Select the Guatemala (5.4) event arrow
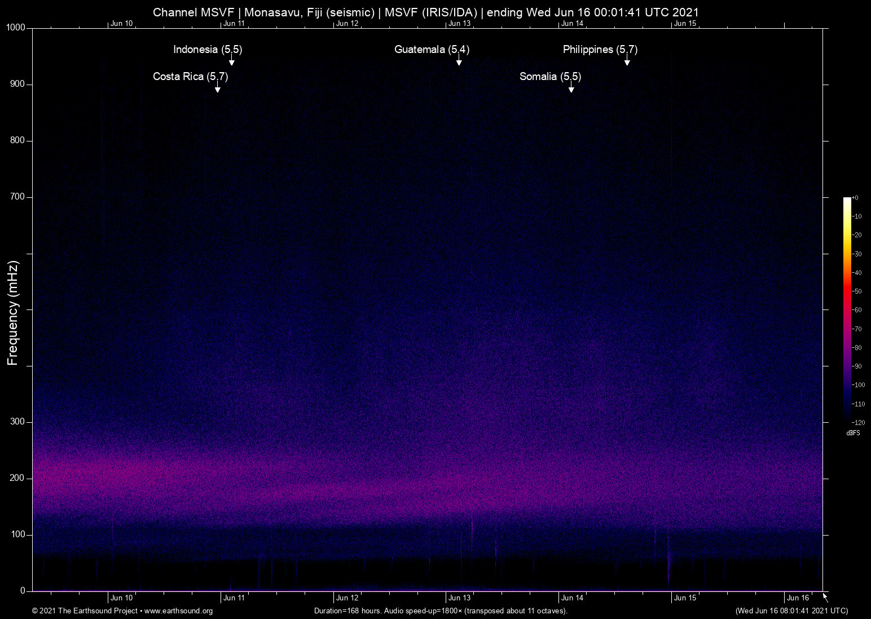The width and height of the screenshot is (871, 619). (x=459, y=62)
